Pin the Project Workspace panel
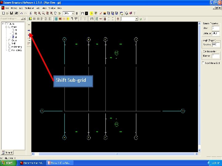 pyautogui.click(x=22, y=19)
